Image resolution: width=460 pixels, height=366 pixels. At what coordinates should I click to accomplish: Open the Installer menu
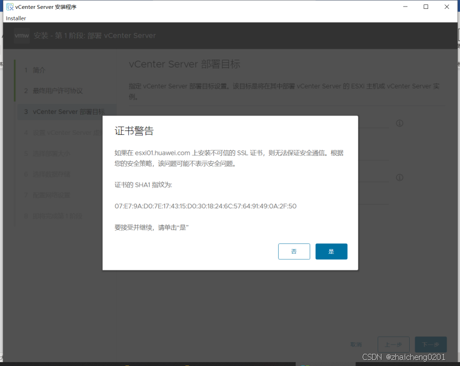[x=16, y=18]
